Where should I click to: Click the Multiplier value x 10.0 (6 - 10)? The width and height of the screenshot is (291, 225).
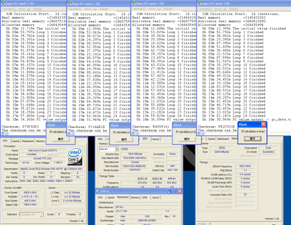click(30, 197)
